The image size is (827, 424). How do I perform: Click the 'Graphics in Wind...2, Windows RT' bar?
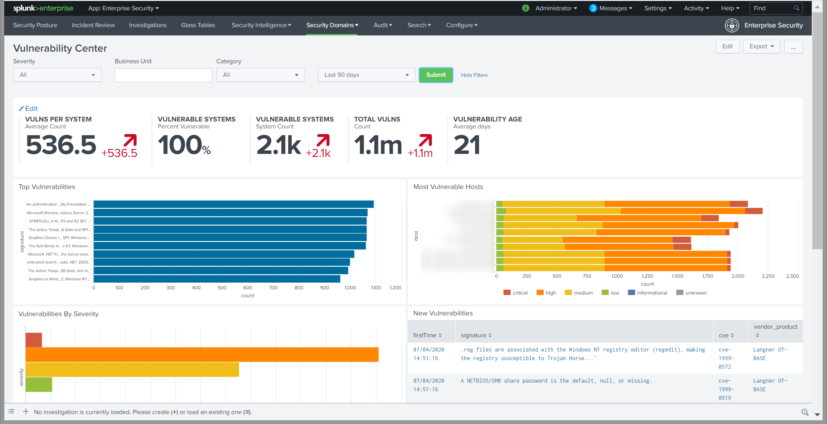point(217,279)
